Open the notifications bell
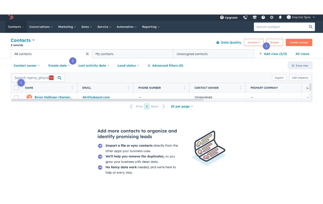Image resolution: width=323 pixels, height=204 pixels. [x=280, y=17]
